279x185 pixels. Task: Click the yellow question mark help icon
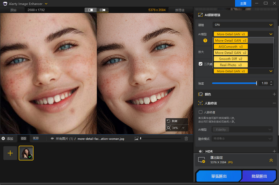coord(205,41)
